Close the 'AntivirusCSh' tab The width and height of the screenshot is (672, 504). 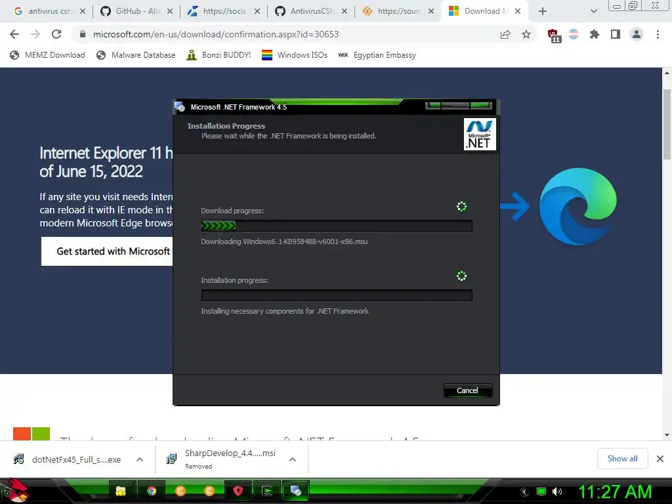(x=345, y=11)
